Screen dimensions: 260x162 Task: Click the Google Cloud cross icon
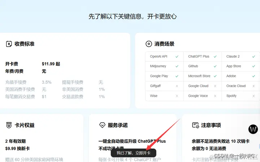click(215, 86)
